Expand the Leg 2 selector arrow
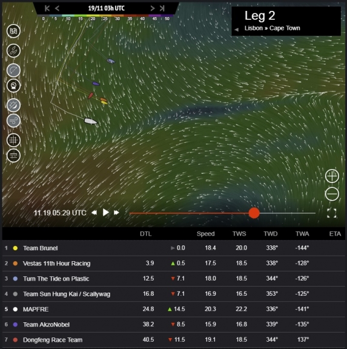Viewport: 347px width, 349px height. (236, 29)
